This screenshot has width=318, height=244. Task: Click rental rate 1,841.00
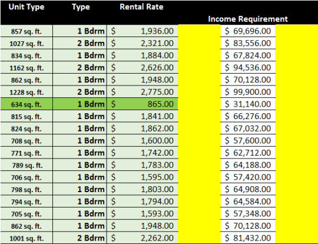[x=143, y=116]
